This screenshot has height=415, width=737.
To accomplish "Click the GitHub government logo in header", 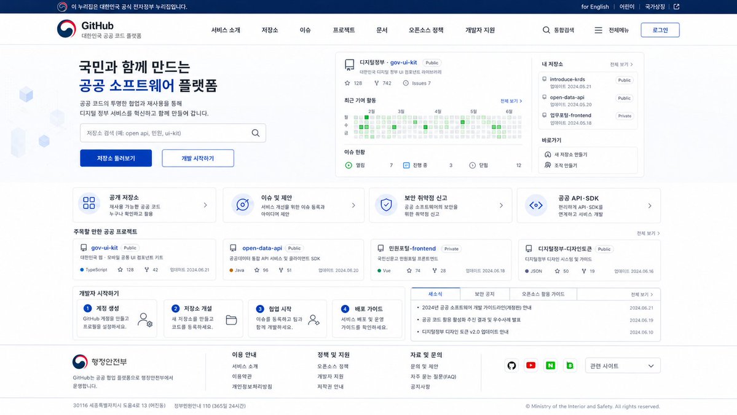I will 66,29.
